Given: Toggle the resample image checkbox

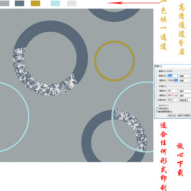Looking at the screenshot, I should pyautogui.click(x=157, y=111).
